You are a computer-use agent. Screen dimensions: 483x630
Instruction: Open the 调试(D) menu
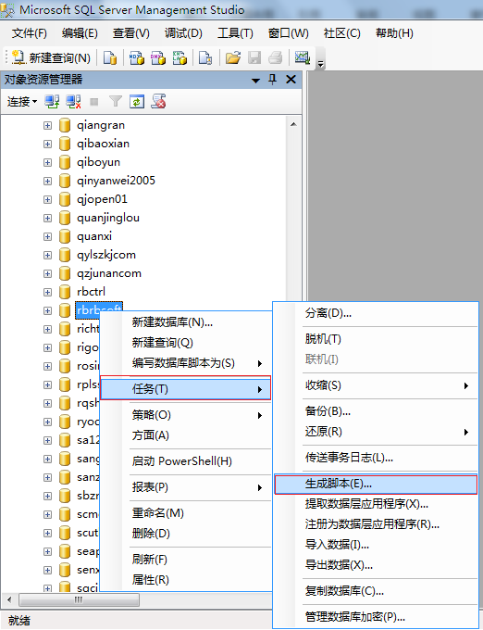point(183,33)
